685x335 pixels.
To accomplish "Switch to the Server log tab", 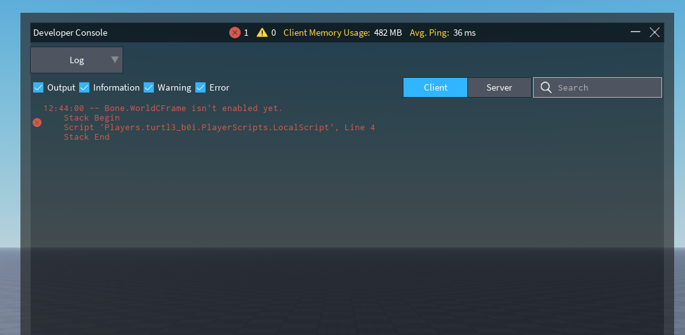I will [499, 87].
